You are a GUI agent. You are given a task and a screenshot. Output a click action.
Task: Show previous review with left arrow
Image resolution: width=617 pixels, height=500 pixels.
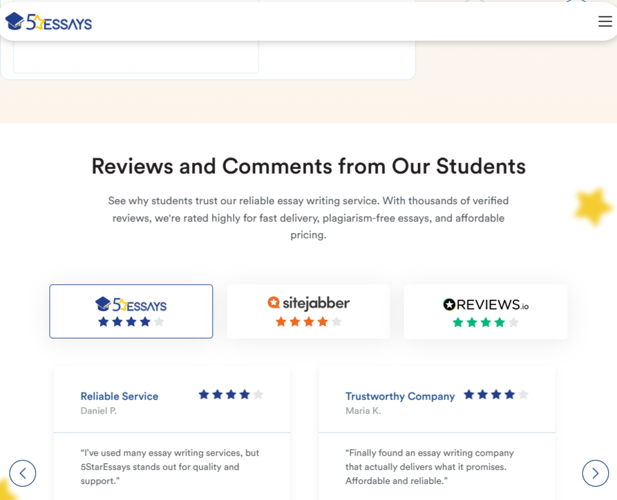(23, 473)
